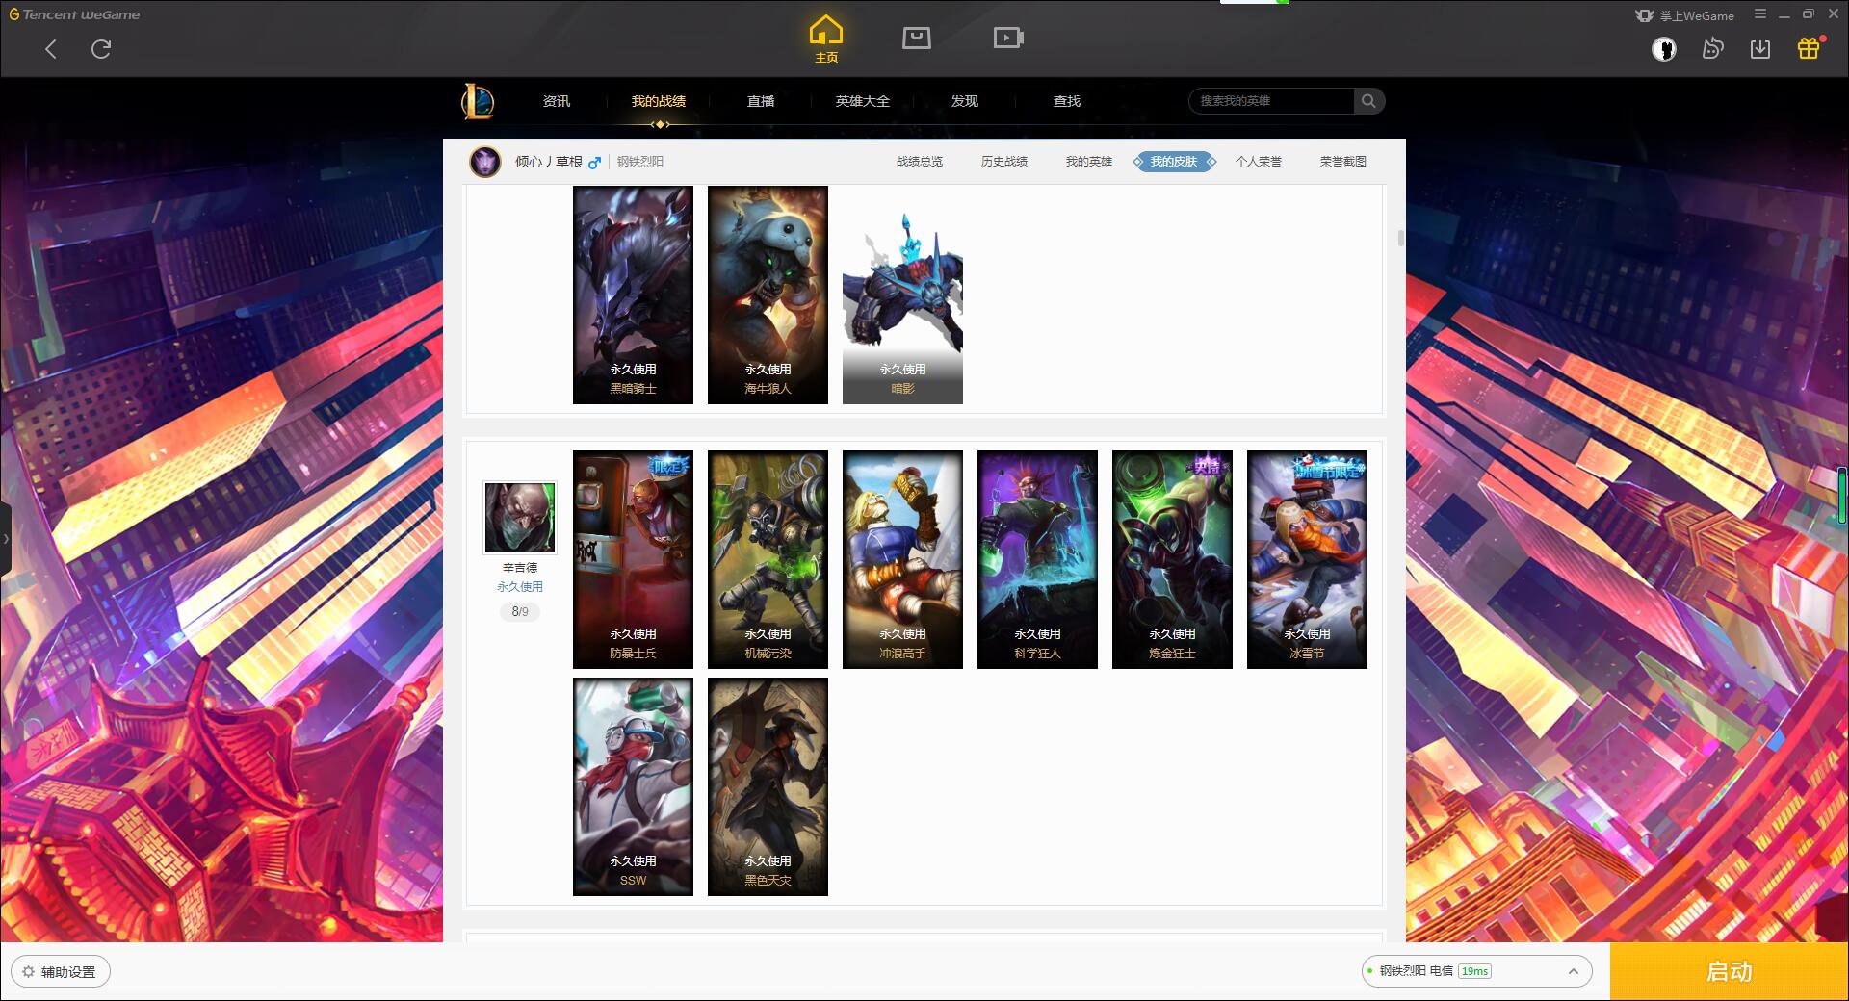Click the 钢铁烈阳 server label by name
The width and height of the screenshot is (1849, 1001).
640,162
